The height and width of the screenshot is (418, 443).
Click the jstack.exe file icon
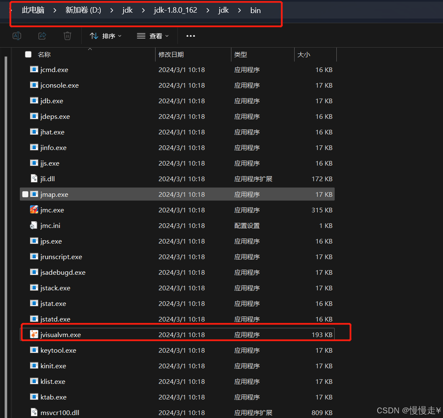tap(34, 287)
